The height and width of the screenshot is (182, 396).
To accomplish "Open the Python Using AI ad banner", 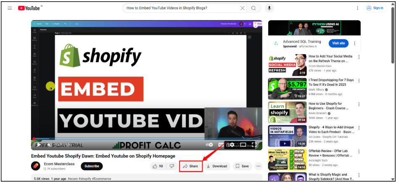I will (314, 28).
